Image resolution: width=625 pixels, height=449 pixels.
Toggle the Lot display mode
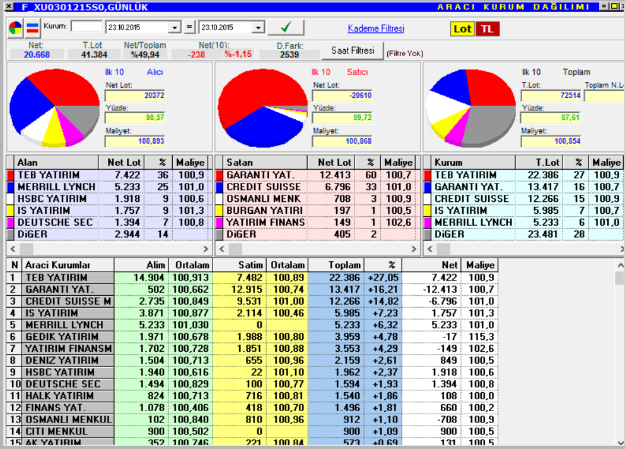[462, 29]
